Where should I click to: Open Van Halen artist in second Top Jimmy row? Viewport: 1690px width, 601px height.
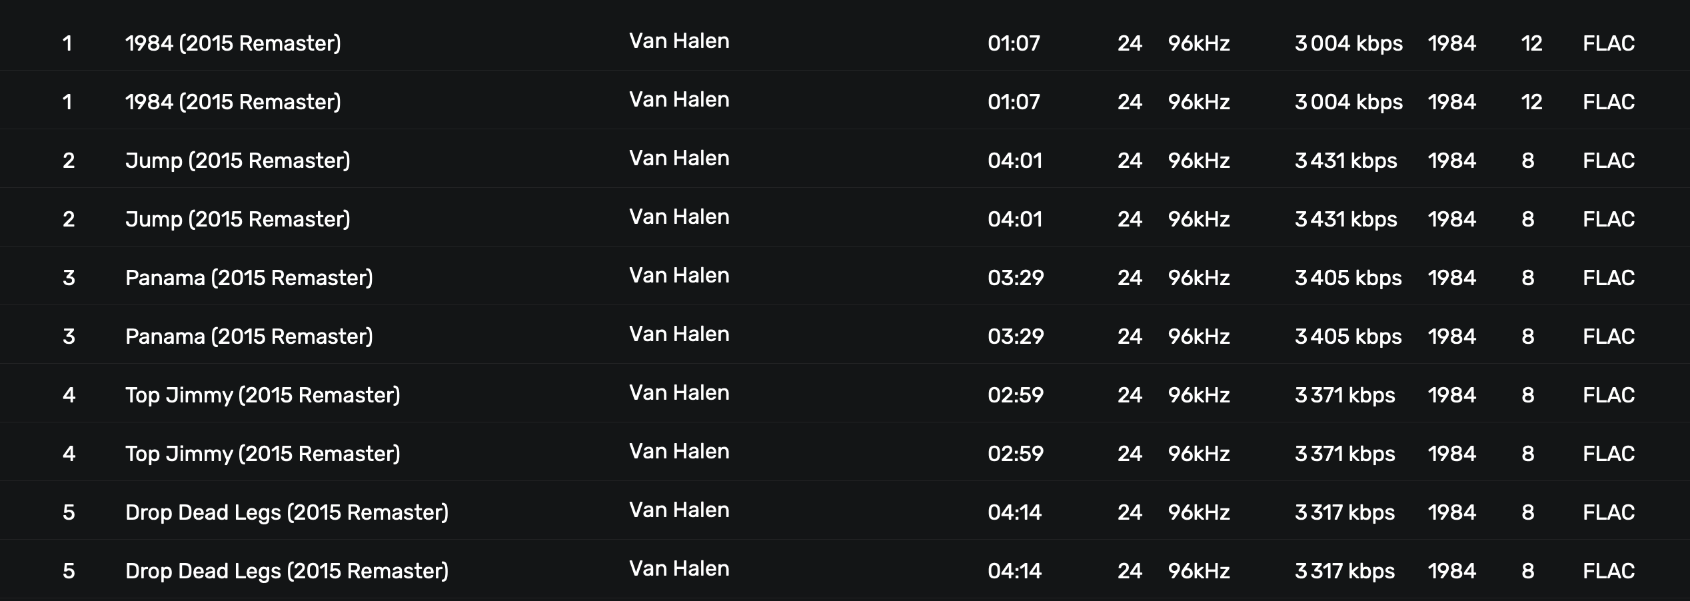[x=679, y=452]
